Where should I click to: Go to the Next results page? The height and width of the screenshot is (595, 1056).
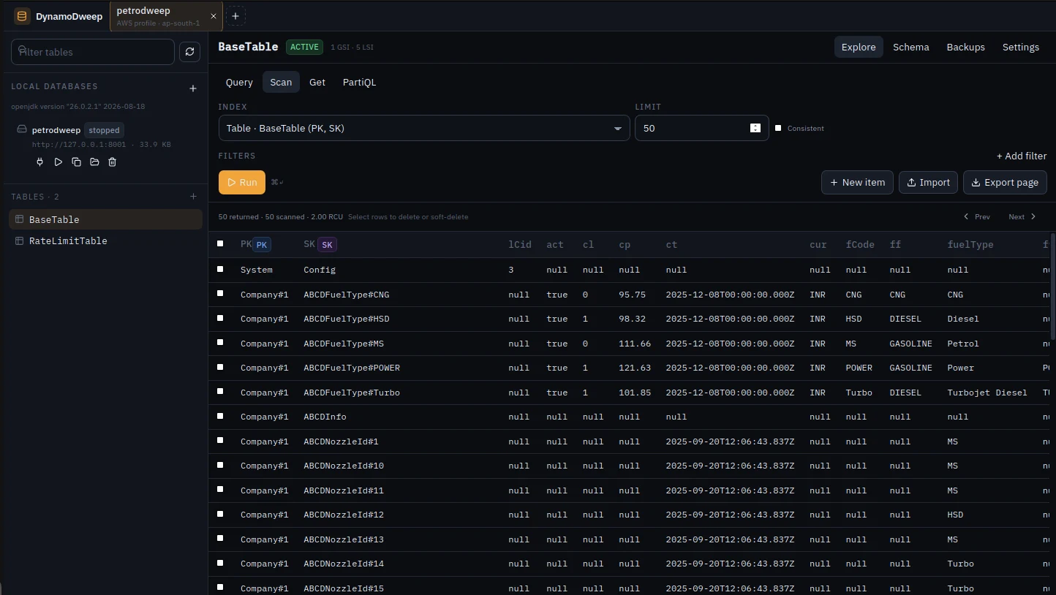point(1022,216)
